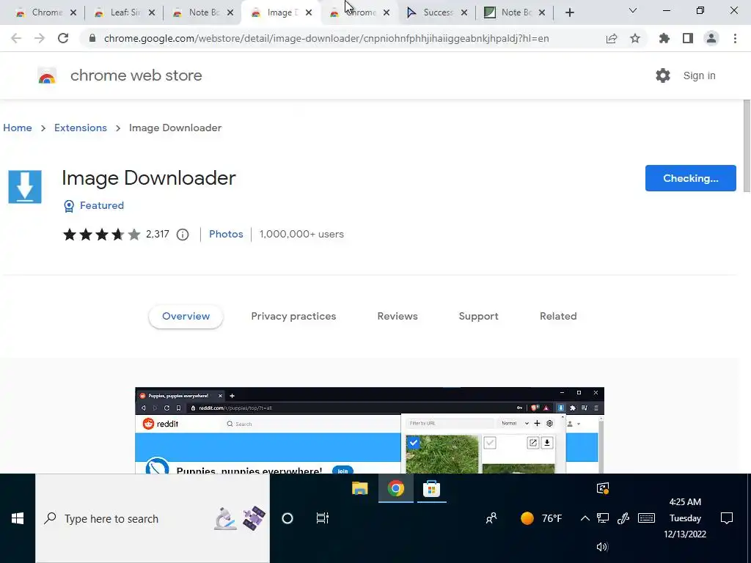Screen dimensions: 751x563
Task: Click the 4:25 AM taskbar clock
Action: click(x=685, y=518)
